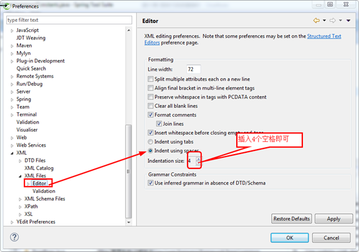Expand the YEdit Preferences node
The image size is (359, 252).
(12, 222)
